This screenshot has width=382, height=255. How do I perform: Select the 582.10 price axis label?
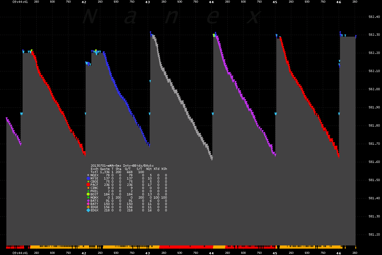pyautogui.click(x=374, y=71)
